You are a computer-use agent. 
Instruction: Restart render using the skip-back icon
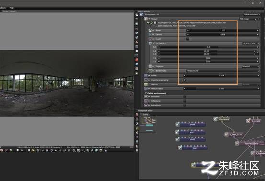[x=22, y=150]
